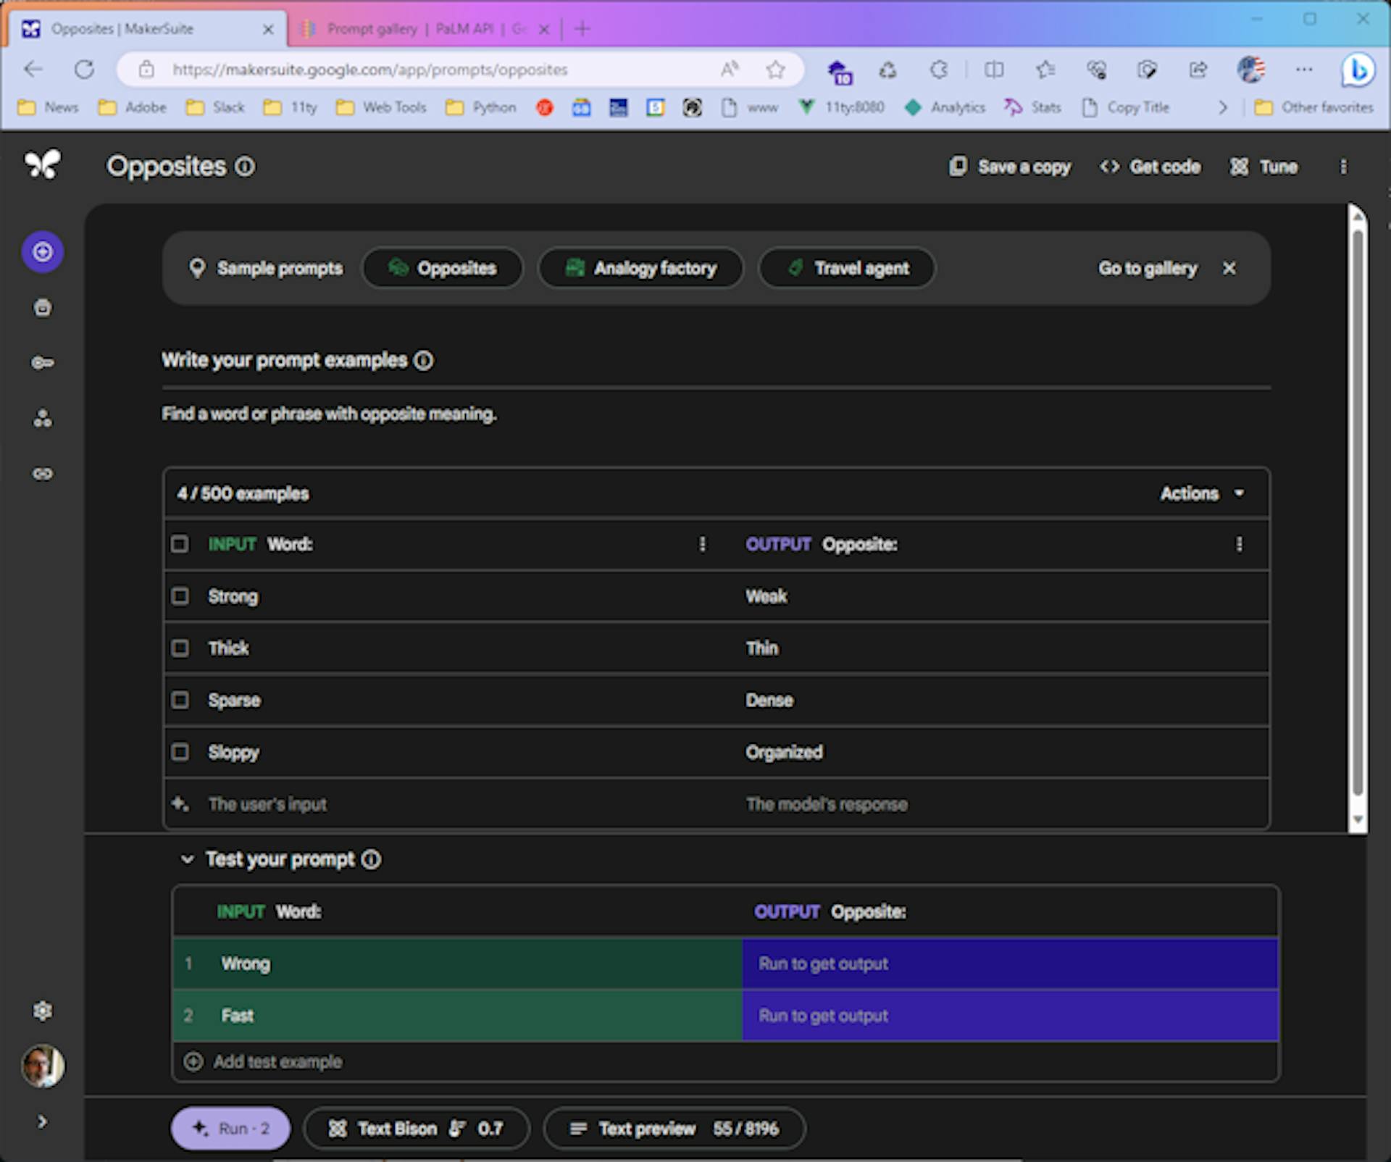Viewport: 1391px width, 1162px height.
Task: Toggle checkbox next to Thick row
Action: click(x=181, y=647)
